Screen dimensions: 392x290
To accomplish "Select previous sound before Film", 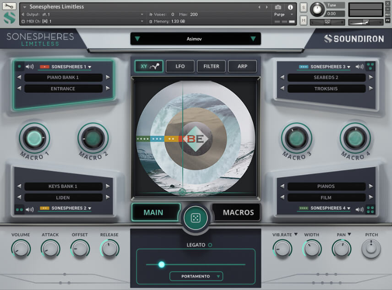I will pyautogui.click(x=282, y=197).
